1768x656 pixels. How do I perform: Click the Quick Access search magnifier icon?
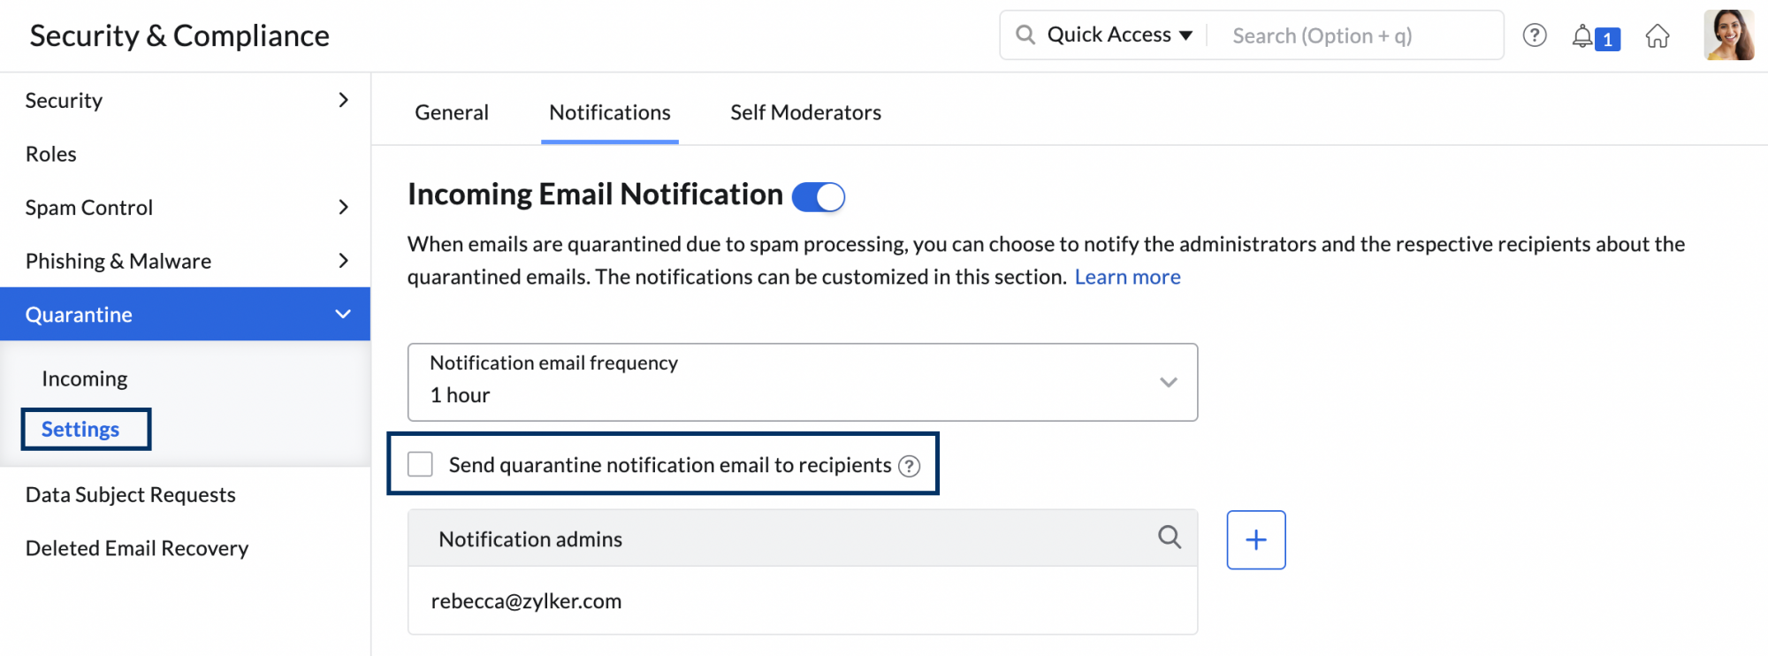tap(1025, 34)
